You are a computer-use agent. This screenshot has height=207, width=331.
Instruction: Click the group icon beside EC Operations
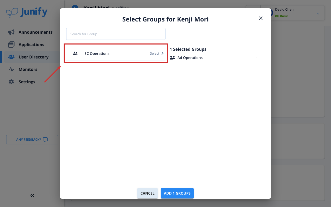pos(75,53)
